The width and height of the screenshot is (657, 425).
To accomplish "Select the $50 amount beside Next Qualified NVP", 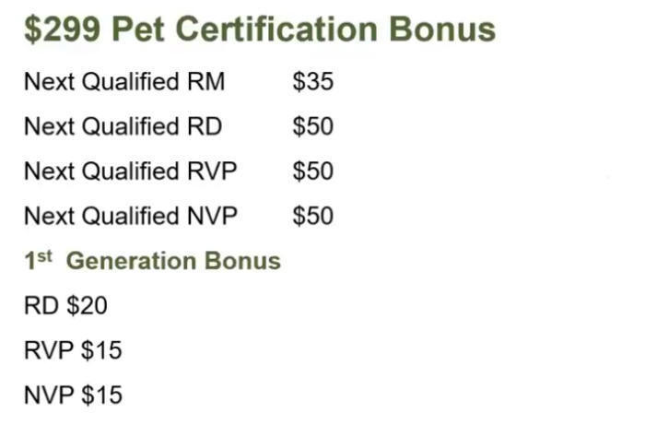I will pyautogui.click(x=312, y=217).
